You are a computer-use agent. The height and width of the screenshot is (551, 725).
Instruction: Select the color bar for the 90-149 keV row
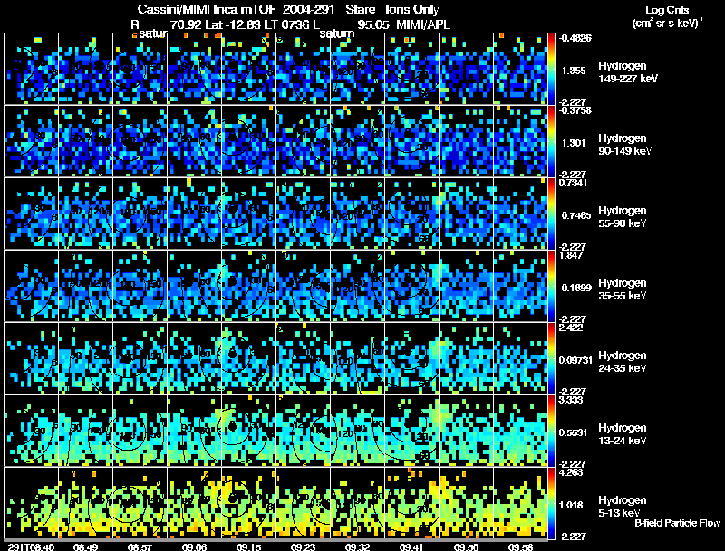(551, 141)
